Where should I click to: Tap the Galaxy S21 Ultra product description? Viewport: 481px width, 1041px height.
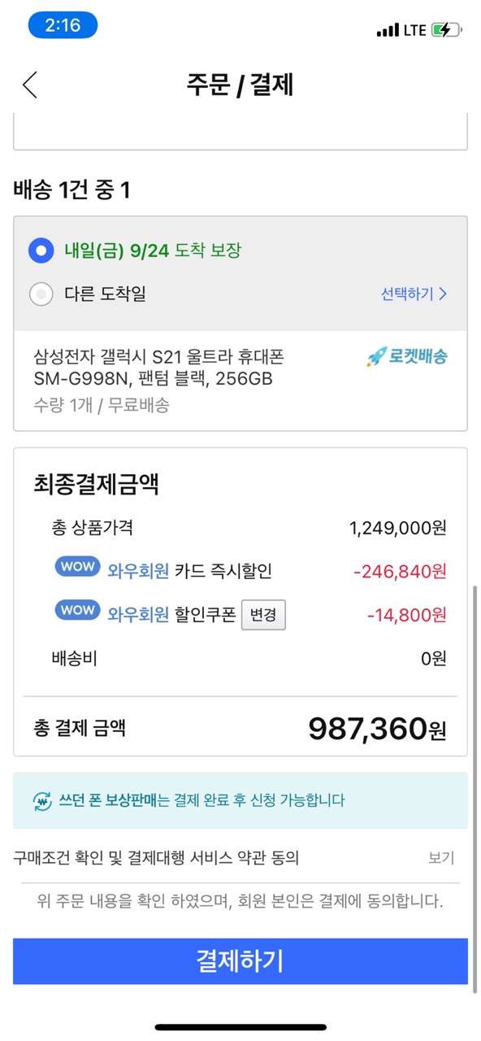(x=158, y=368)
